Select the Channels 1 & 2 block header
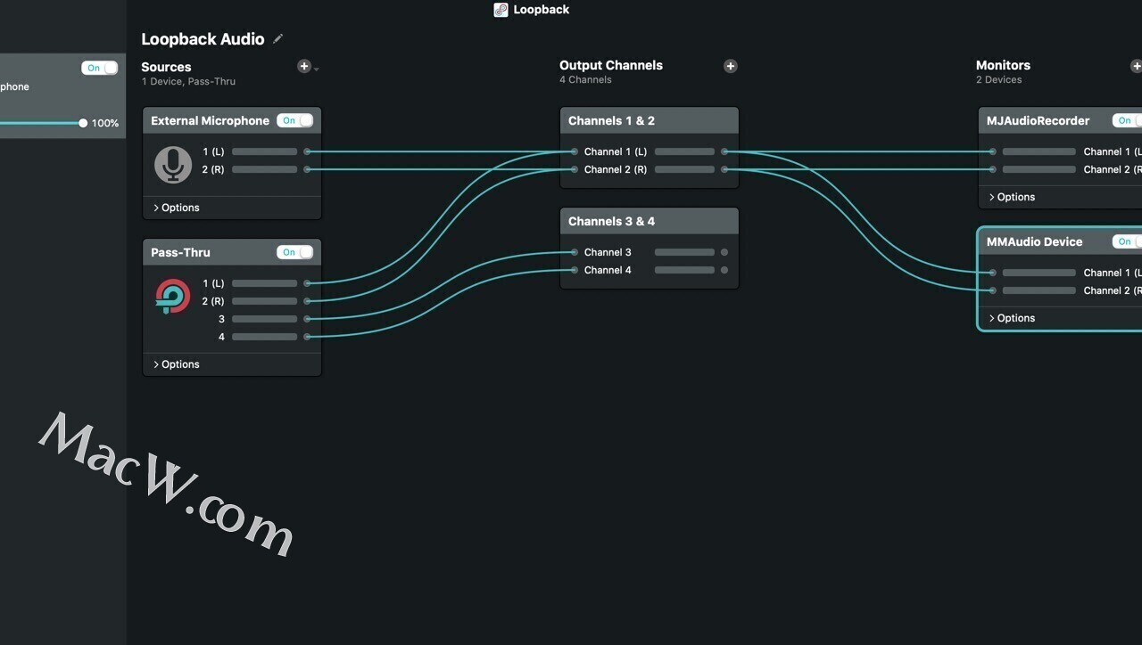The image size is (1142, 645). 650,120
